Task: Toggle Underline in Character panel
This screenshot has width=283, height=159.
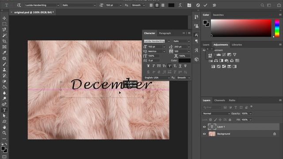Action: 180,66
